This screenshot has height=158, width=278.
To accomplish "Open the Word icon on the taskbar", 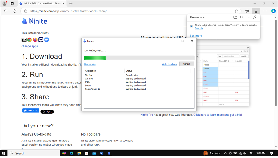I will point(101,153).
